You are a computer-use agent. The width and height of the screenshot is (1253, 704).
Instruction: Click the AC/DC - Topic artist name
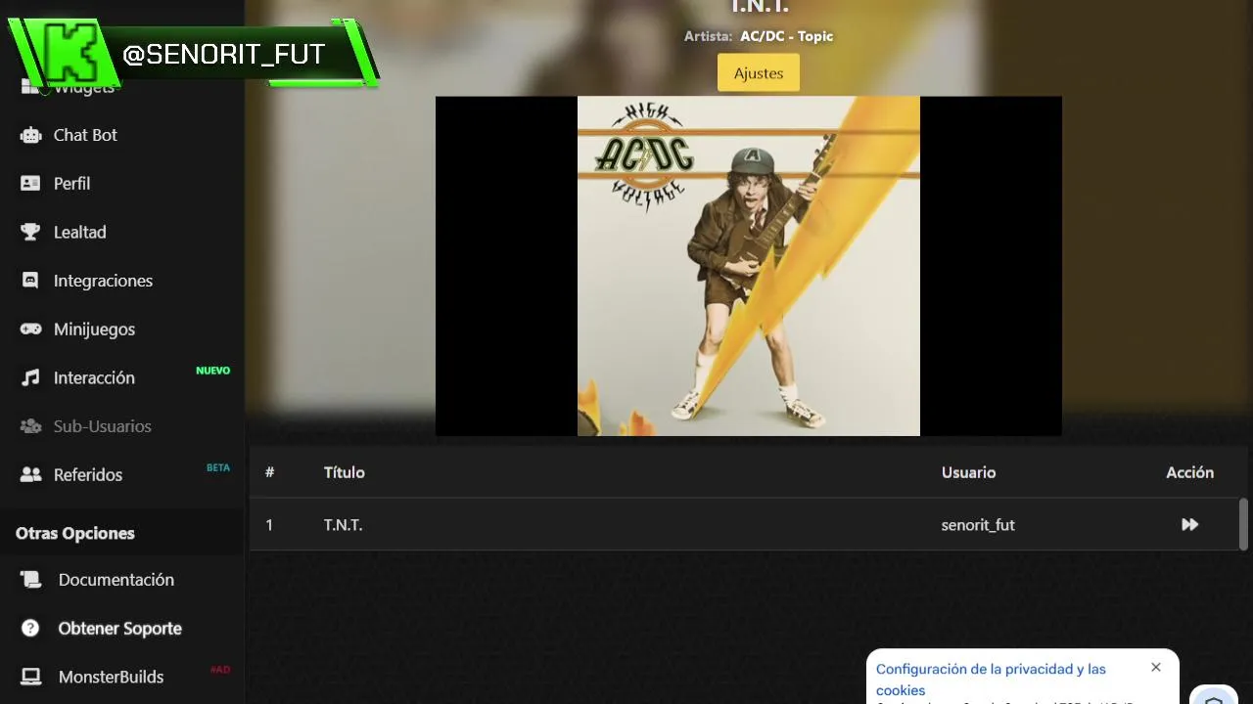(787, 36)
